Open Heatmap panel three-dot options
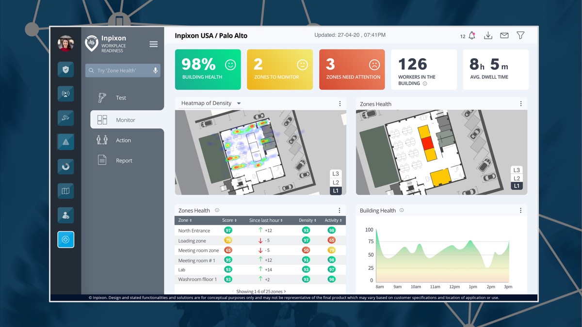This screenshot has width=582, height=327. [339, 104]
